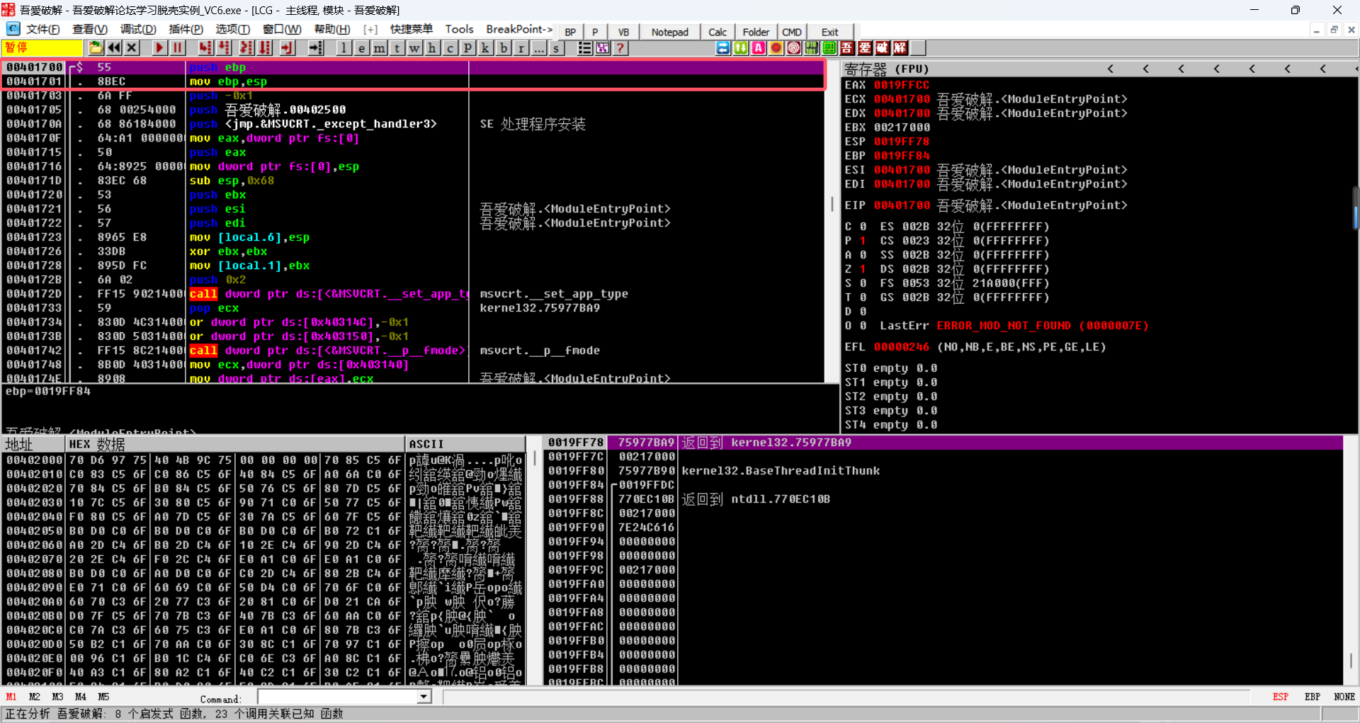Click the appearance grid toolbar icon
1360x723 pixels.
coord(602,48)
